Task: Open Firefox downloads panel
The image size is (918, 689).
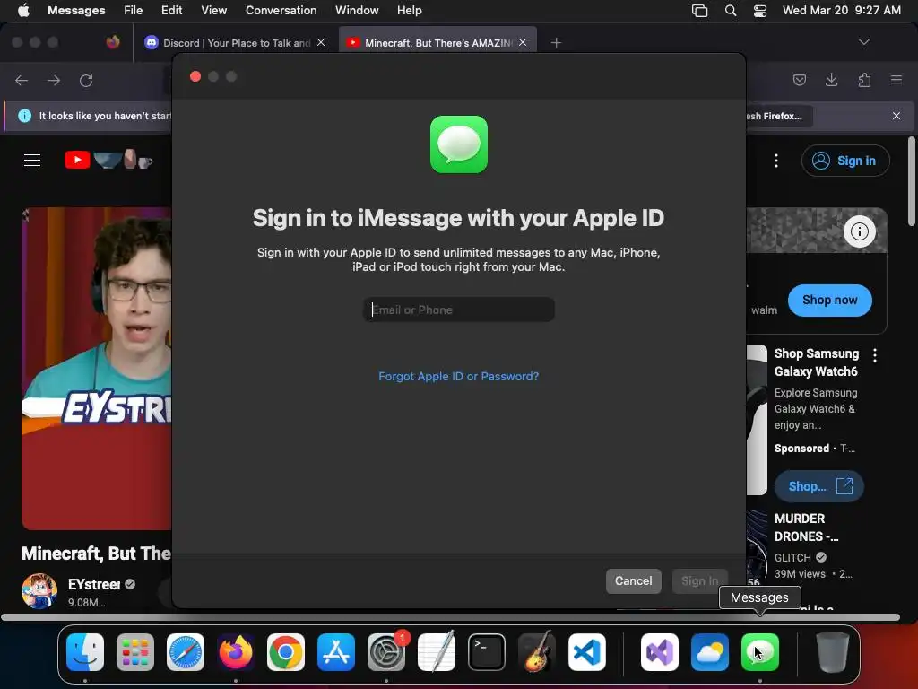Action: [x=831, y=80]
